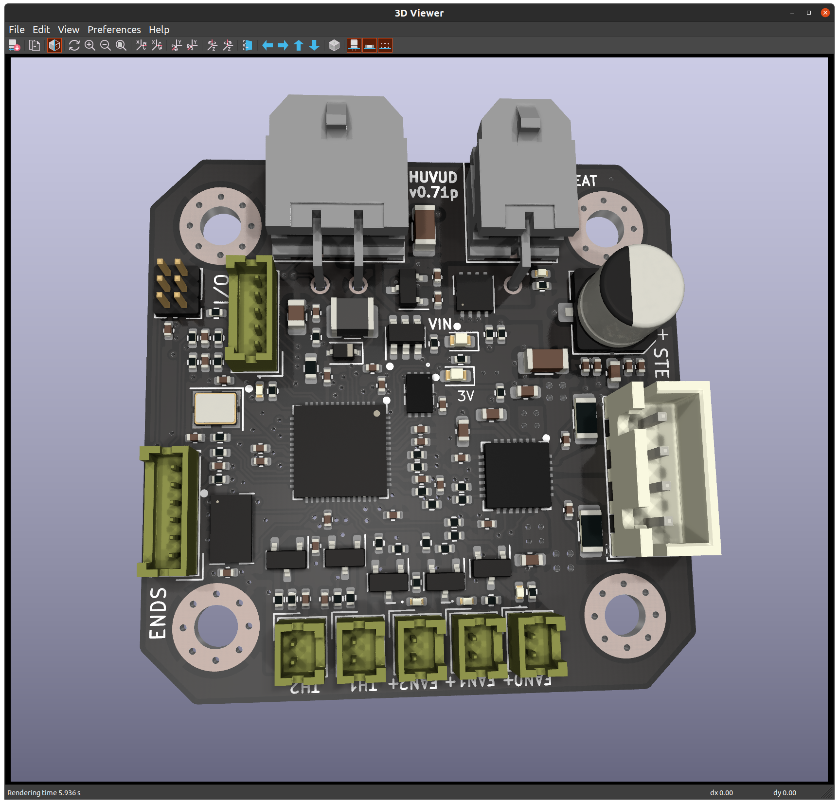Toggle through-hole 3D models visibility
The width and height of the screenshot is (839, 804).
pos(354,46)
